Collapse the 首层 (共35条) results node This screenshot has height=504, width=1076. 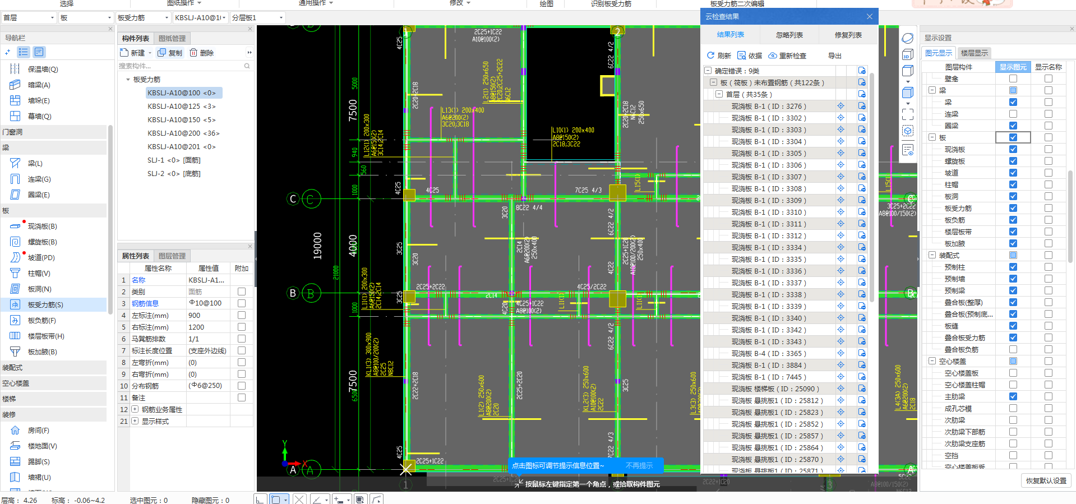pos(719,94)
